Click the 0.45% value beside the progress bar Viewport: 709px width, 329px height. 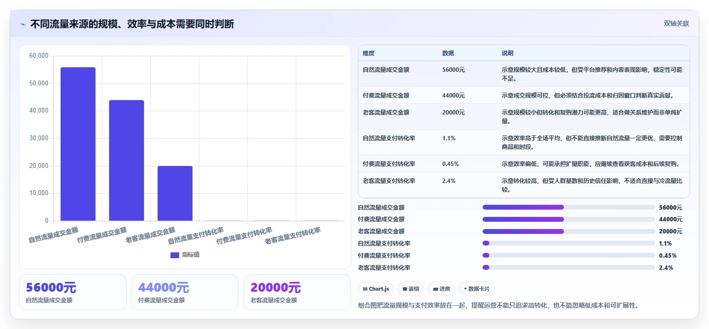(x=668, y=256)
